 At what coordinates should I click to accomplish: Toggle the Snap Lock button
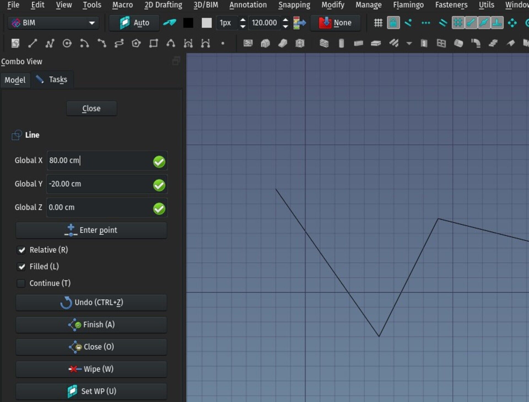tap(393, 23)
